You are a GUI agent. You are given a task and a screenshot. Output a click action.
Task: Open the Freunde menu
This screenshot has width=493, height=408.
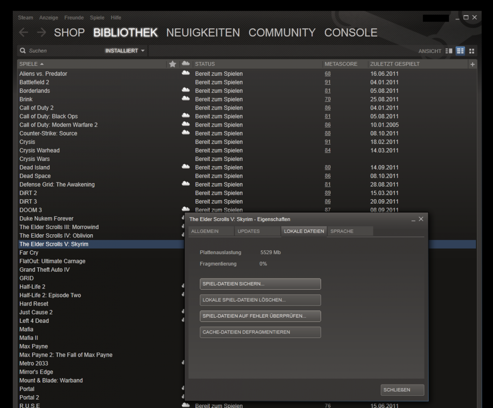pyautogui.click(x=74, y=18)
